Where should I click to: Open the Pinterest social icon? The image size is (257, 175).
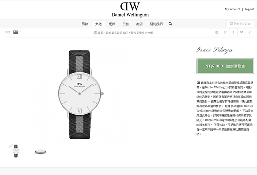coord(225,32)
